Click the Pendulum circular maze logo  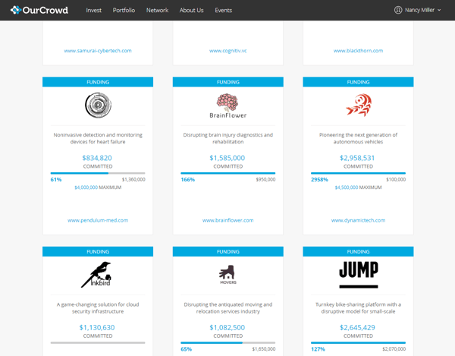[98, 105]
